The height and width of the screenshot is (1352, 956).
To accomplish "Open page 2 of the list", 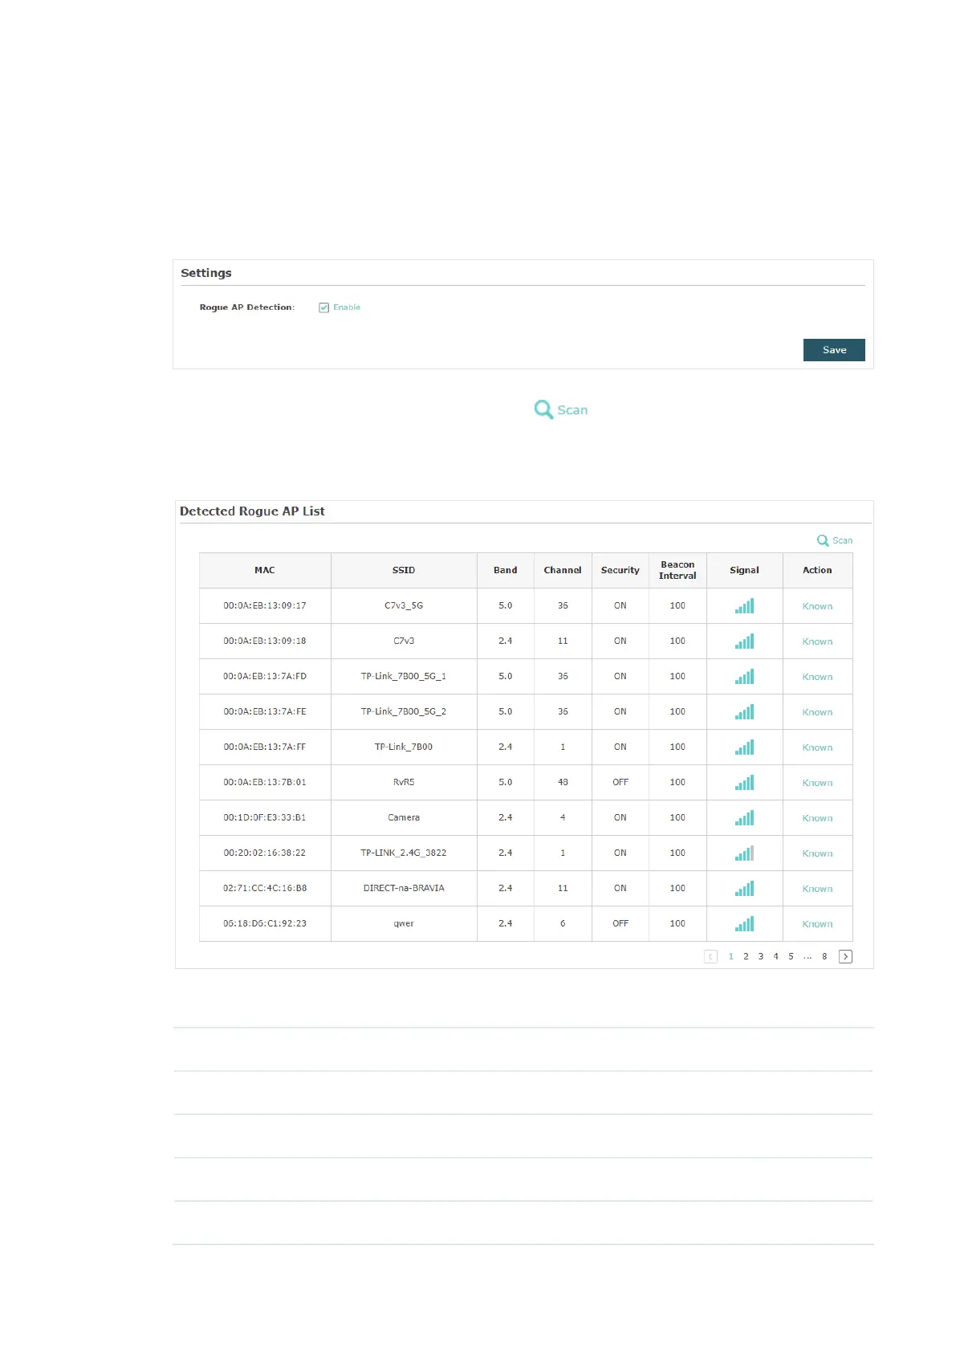I will tap(746, 956).
